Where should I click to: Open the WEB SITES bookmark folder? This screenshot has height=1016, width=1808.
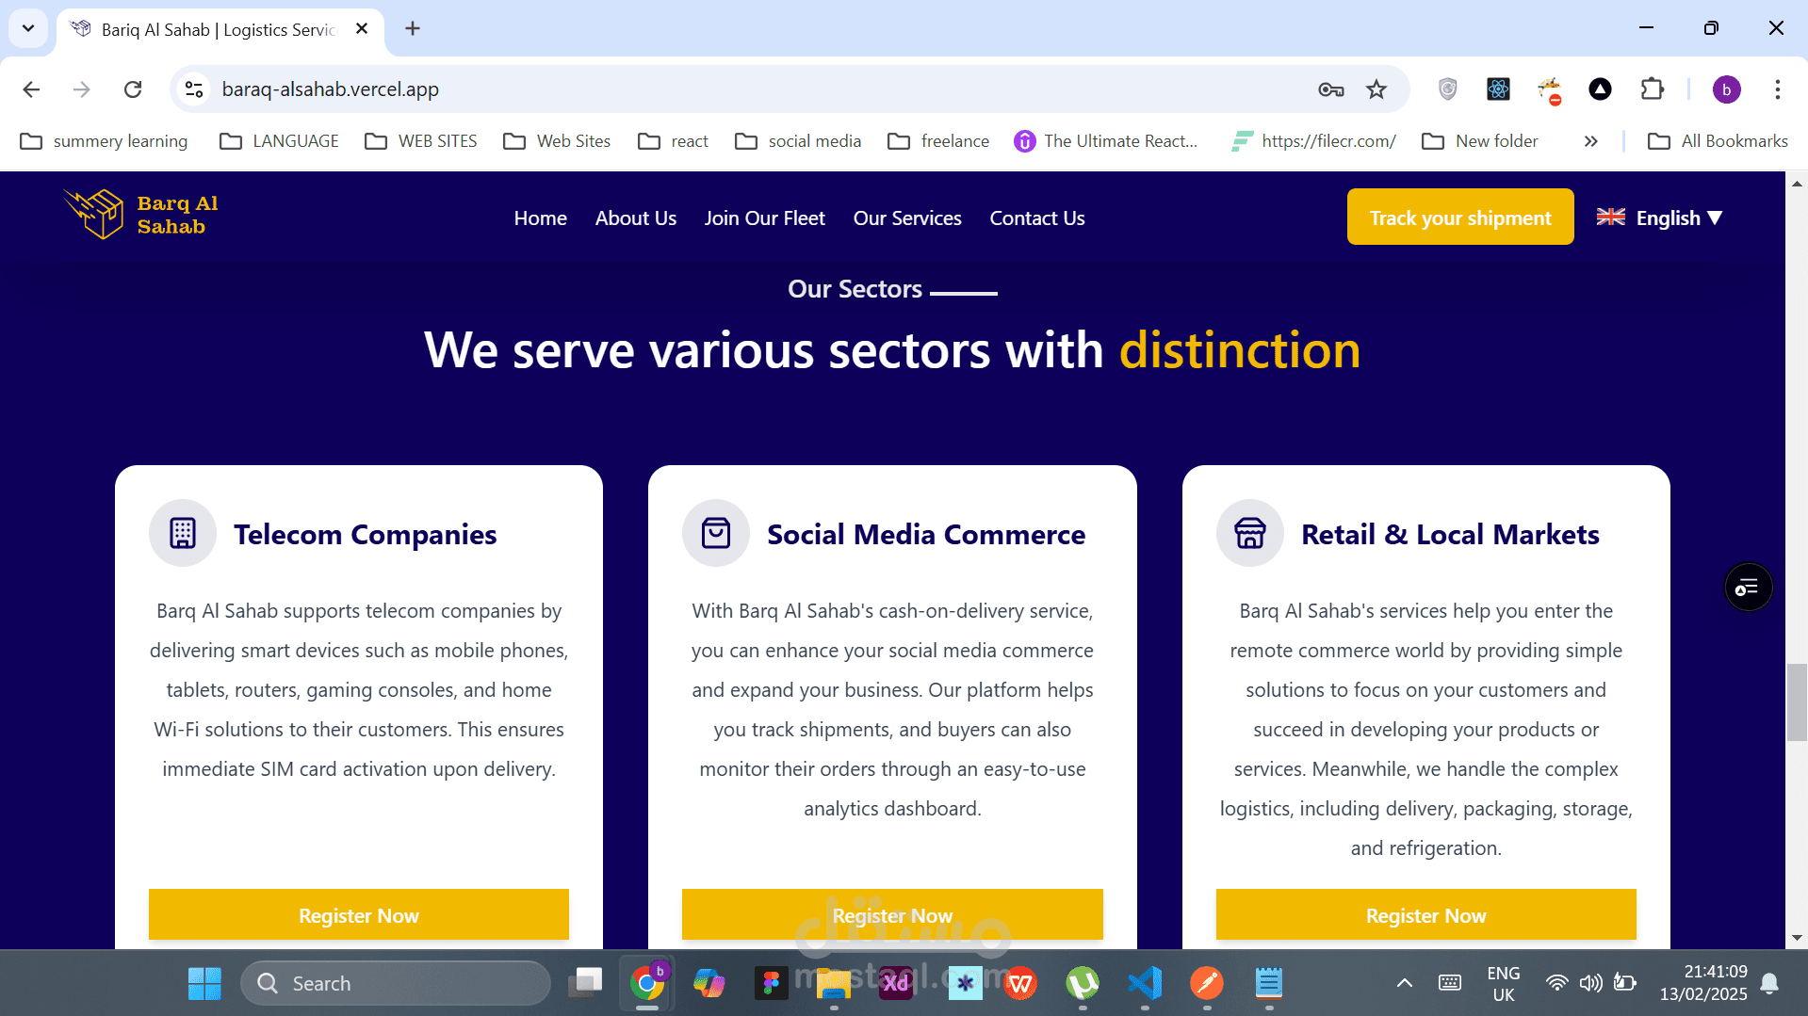click(421, 141)
